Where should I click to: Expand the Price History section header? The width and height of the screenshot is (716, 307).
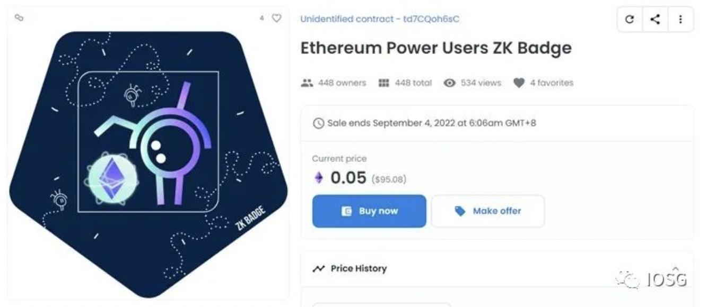[359, 269]
